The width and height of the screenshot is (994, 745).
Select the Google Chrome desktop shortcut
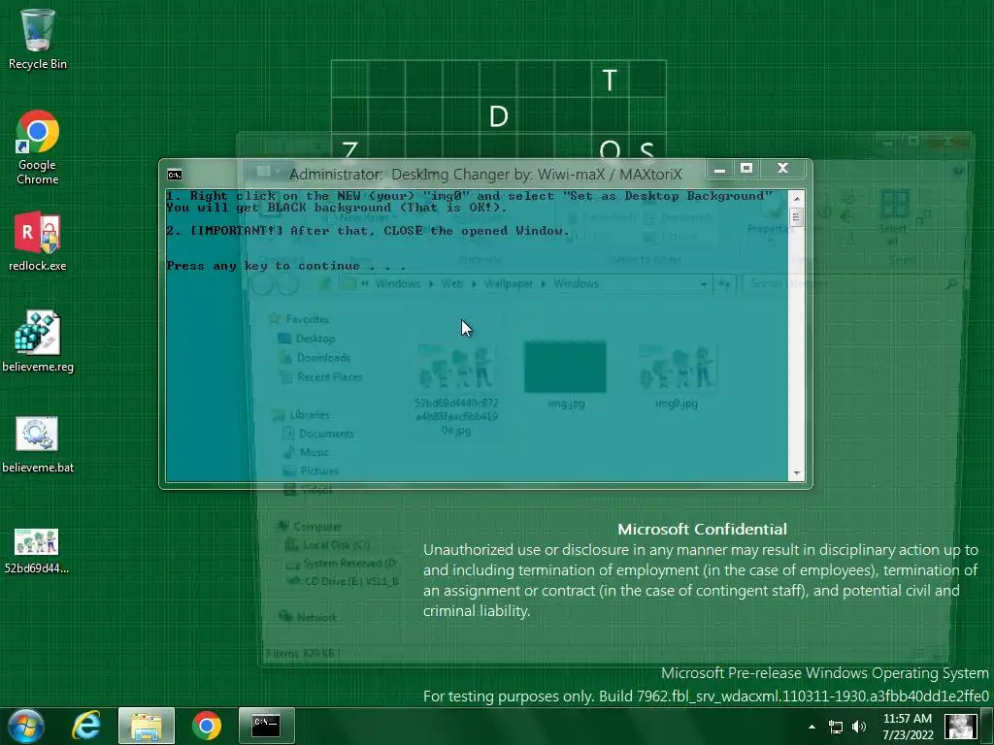38,147
